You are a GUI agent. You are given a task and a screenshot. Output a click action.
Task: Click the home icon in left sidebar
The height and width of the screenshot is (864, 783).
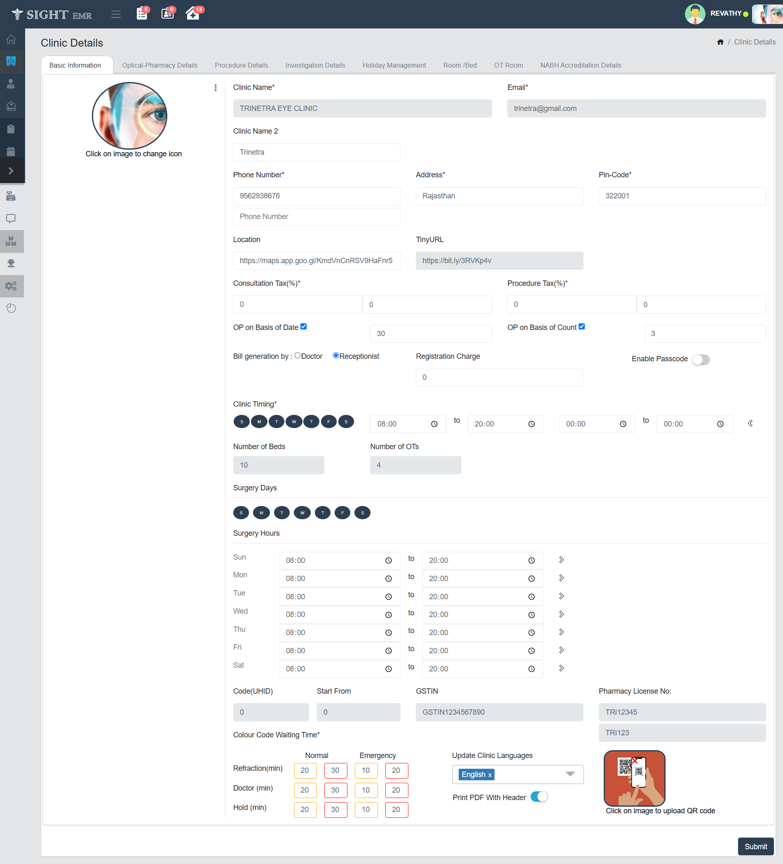(11, 40)
